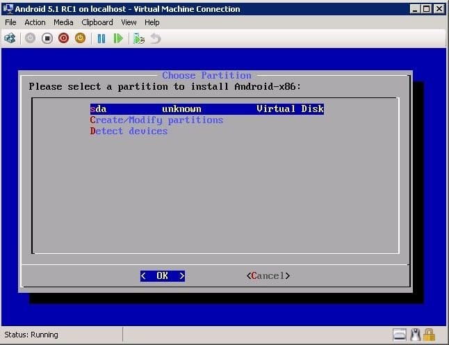The width and height of the screenshot is (449, 345).
Task: Open the Help menu
Action: click(152, 22)
